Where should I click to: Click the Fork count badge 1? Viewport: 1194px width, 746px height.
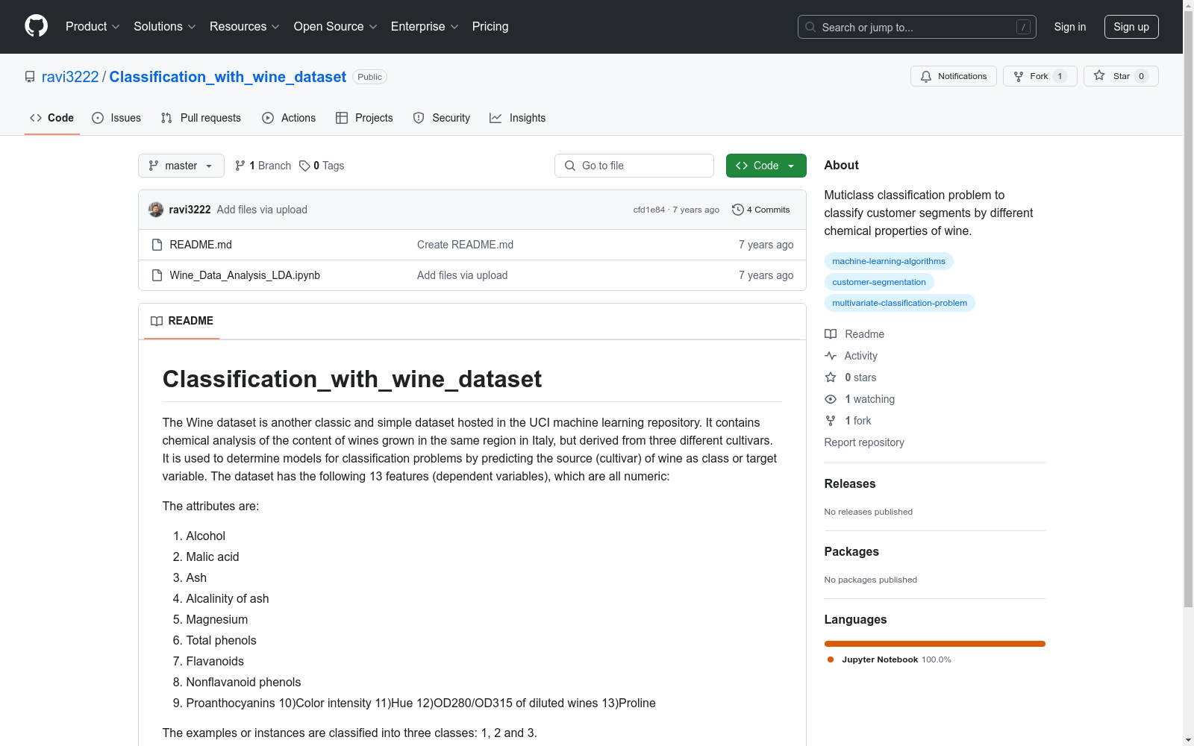tap(1060, 76)
